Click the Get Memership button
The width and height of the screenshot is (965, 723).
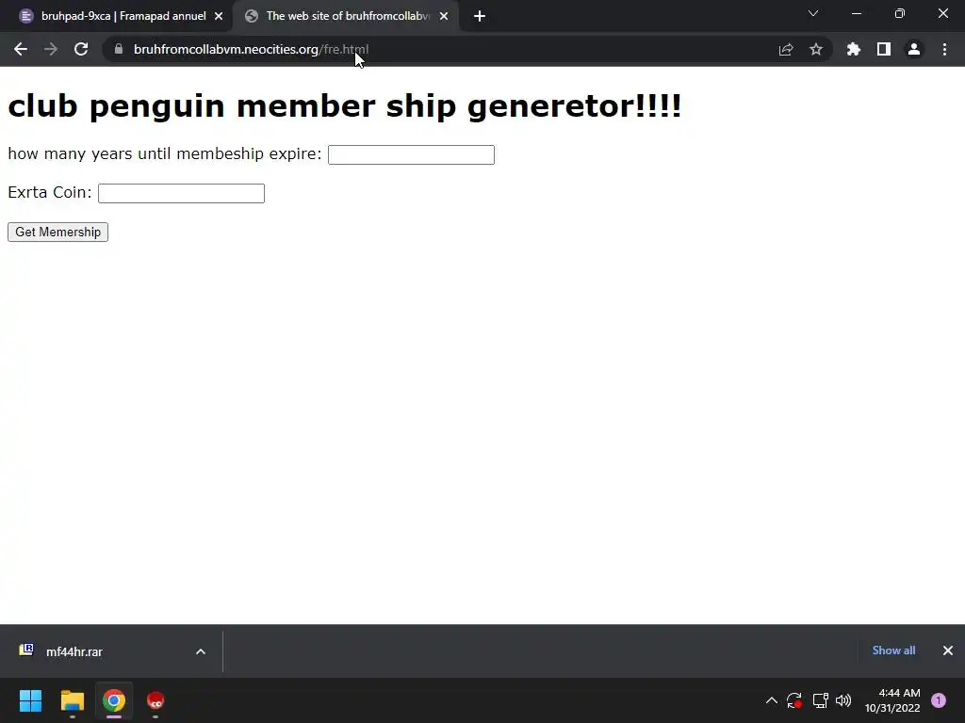pos(57,232)
